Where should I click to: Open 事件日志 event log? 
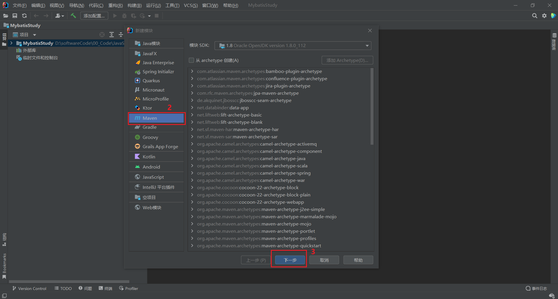click(x=536, y=288)
